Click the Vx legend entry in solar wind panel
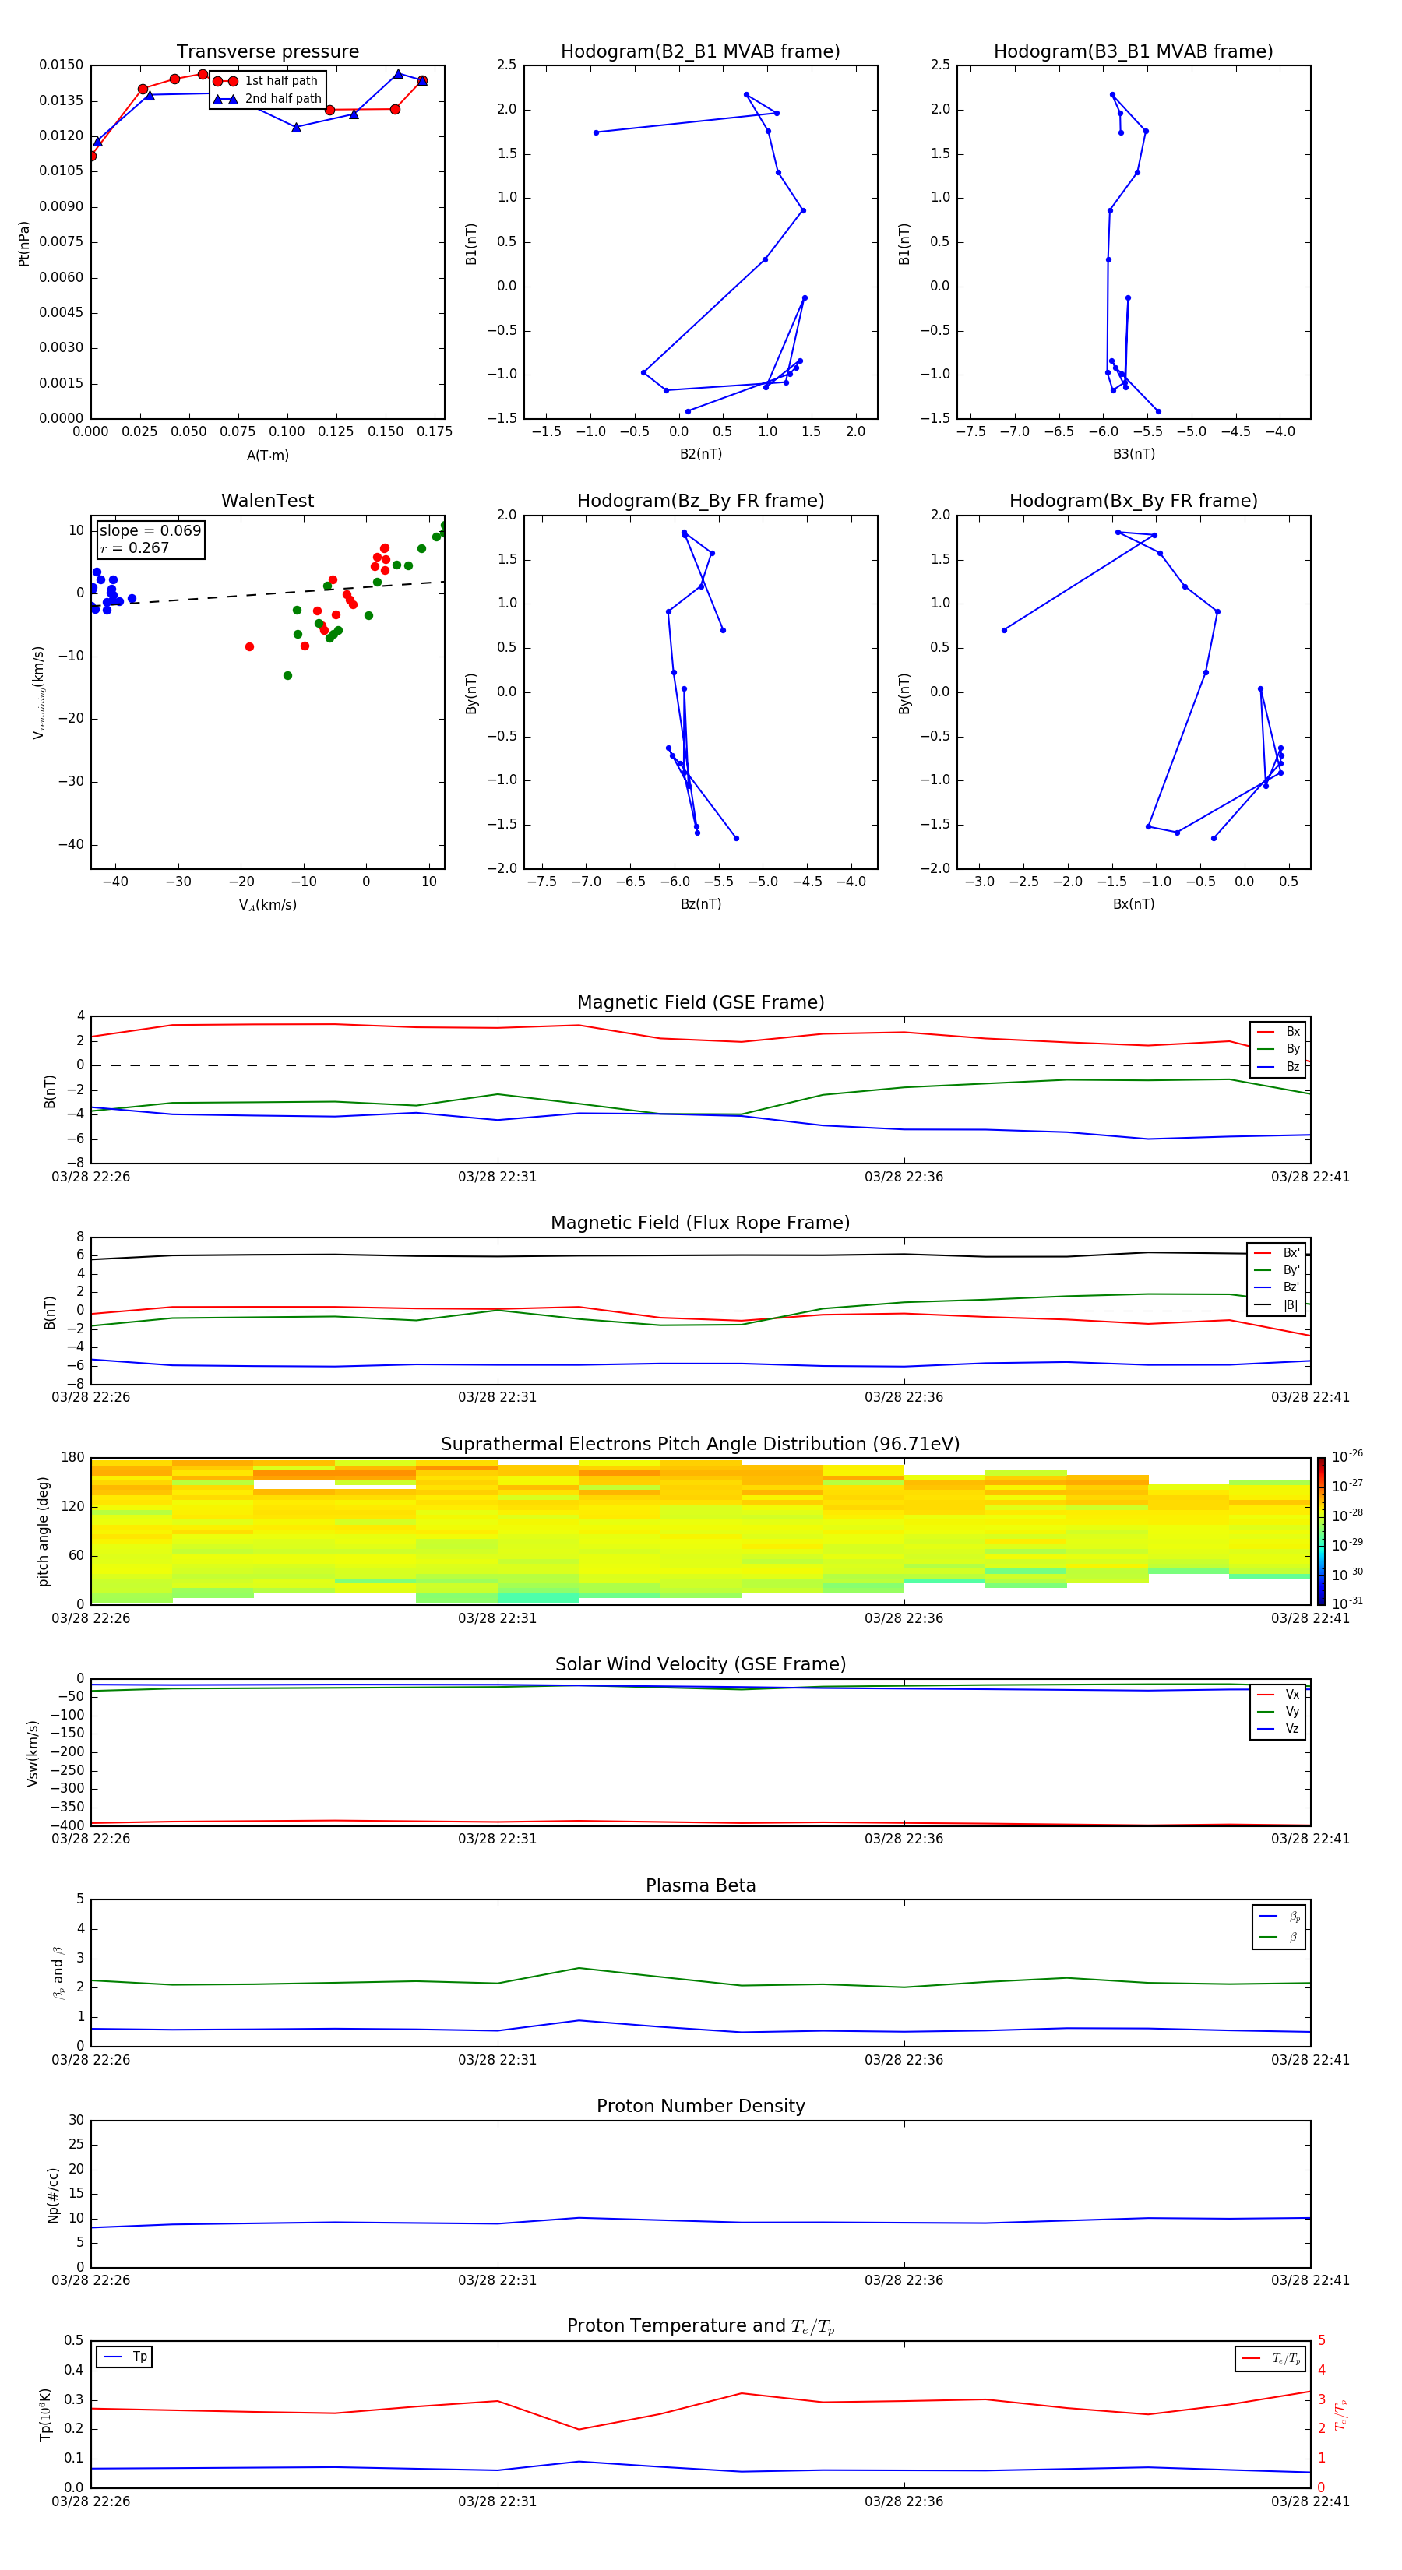Image resolution: width=1402 pixels, height=2570 pixels. pyautogui.click(x=1278, y=1694)
